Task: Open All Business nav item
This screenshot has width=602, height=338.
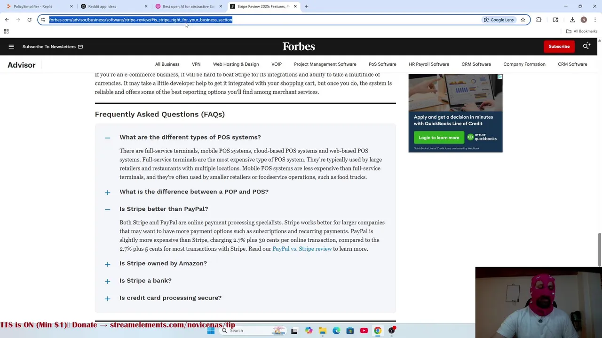Action: pos(167,64)
